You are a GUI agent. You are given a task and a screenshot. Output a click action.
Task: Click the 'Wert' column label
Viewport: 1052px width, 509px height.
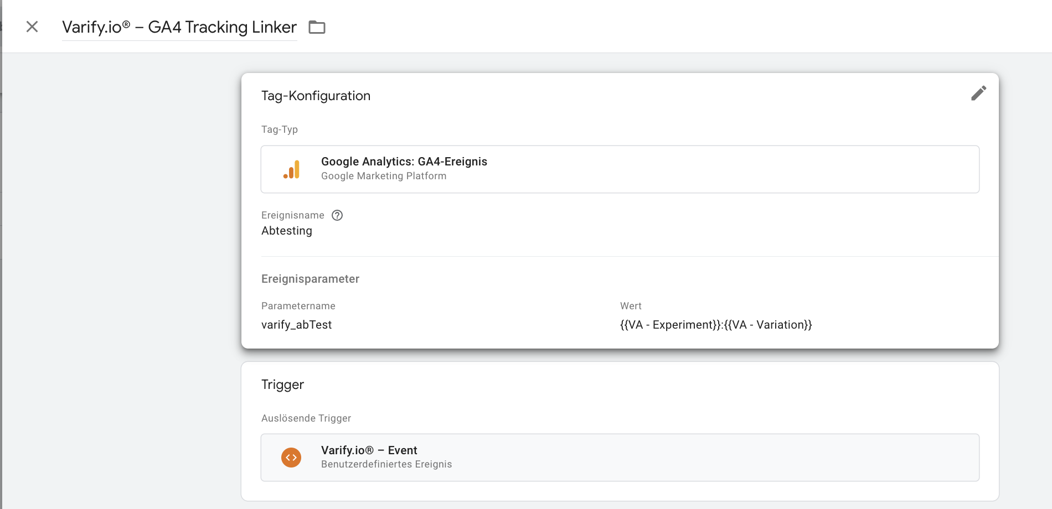tap(631, 306)
